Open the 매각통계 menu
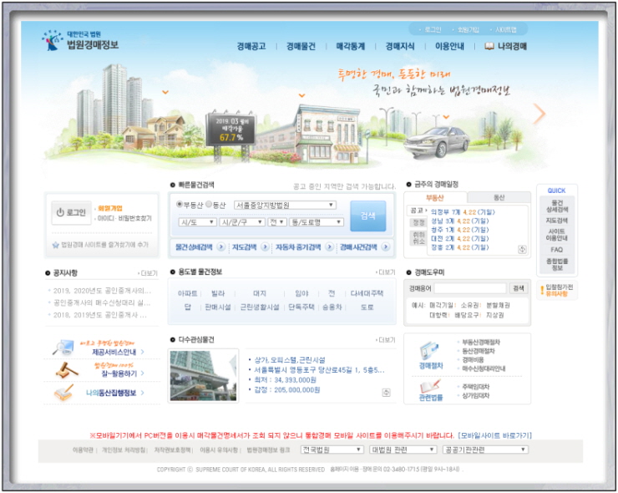 (351, 46)
